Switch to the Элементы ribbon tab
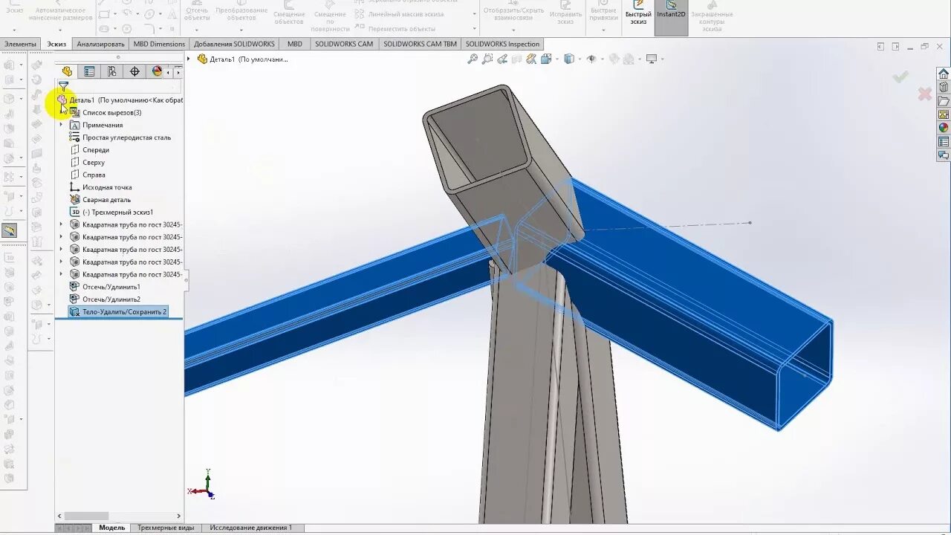Viewport: 951px width, 535px height. (20, 44)
